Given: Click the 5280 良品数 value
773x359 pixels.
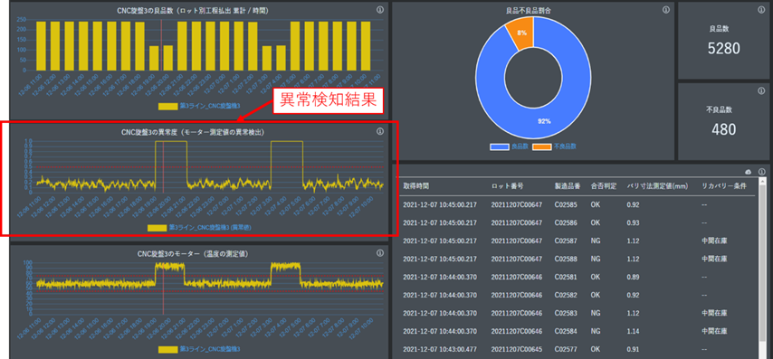Looking at the screenshot, I should point(724,48).
